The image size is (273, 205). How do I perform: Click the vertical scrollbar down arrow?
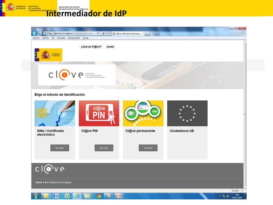[245, 187]
